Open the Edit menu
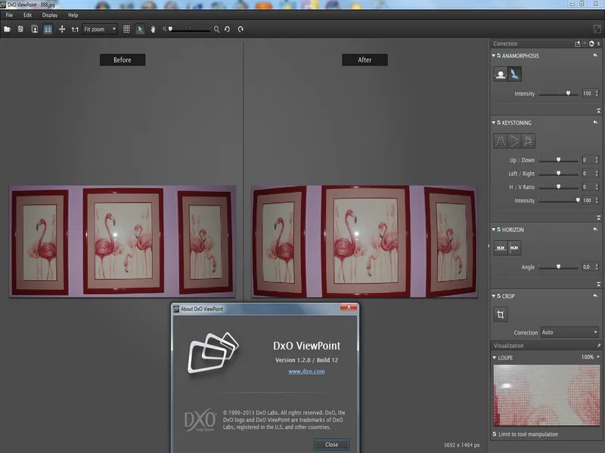605x453 pixels. click(27, 15)
